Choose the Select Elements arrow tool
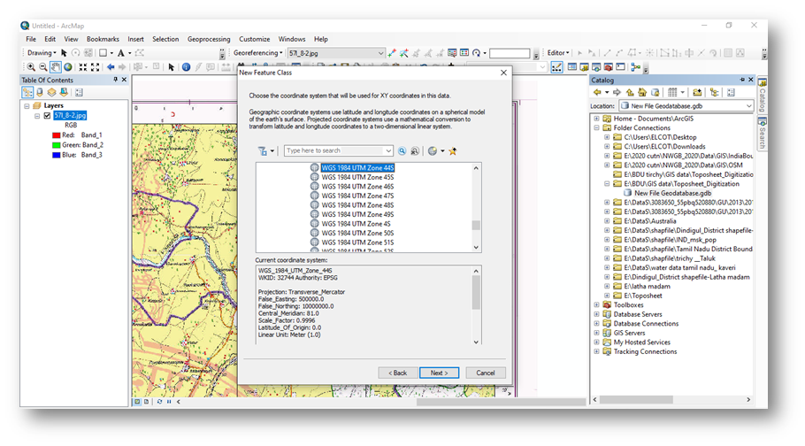The height and width of the screenshot is (446, 805). point(172,67)
